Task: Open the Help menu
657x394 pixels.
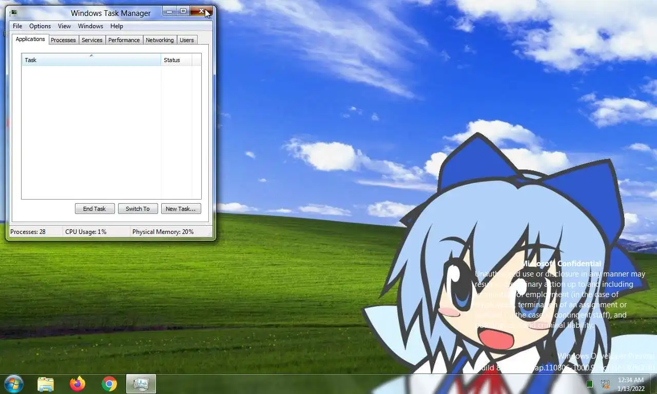Action: pos(117,26)
